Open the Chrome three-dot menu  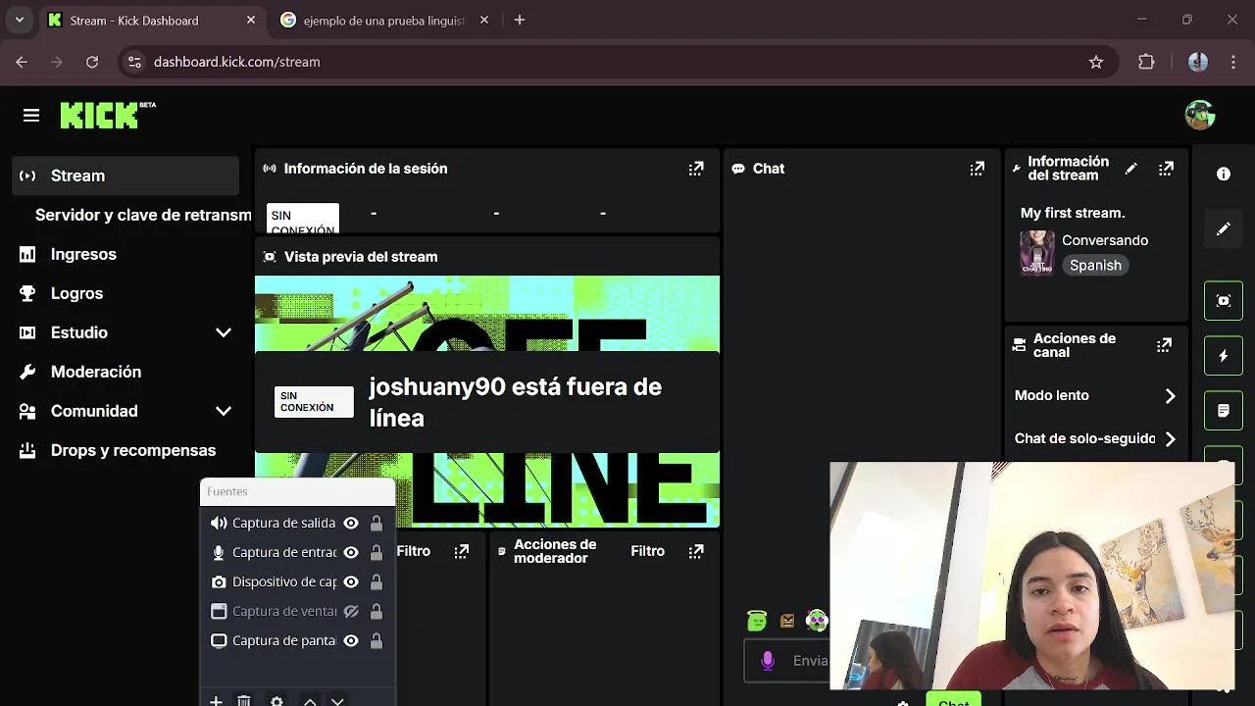pos(1233,62)
